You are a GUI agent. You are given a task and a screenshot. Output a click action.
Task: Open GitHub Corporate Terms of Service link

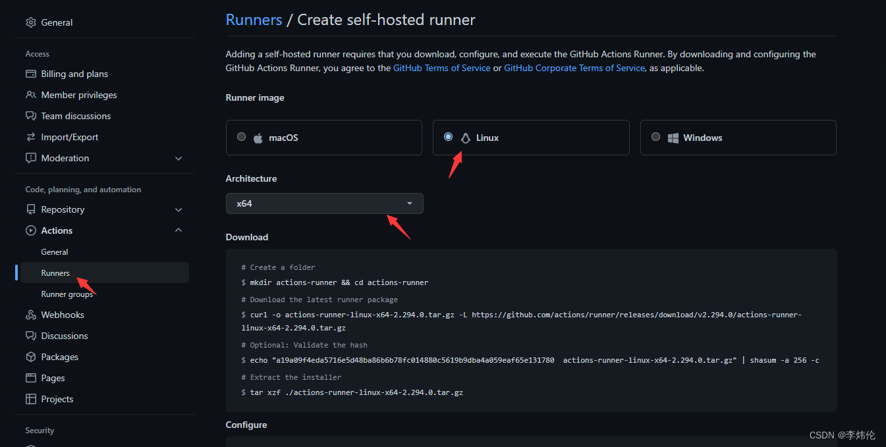[x=574, y=68]
